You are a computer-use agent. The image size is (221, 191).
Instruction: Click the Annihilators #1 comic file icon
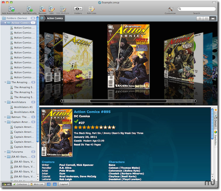[x=11, y=107]
